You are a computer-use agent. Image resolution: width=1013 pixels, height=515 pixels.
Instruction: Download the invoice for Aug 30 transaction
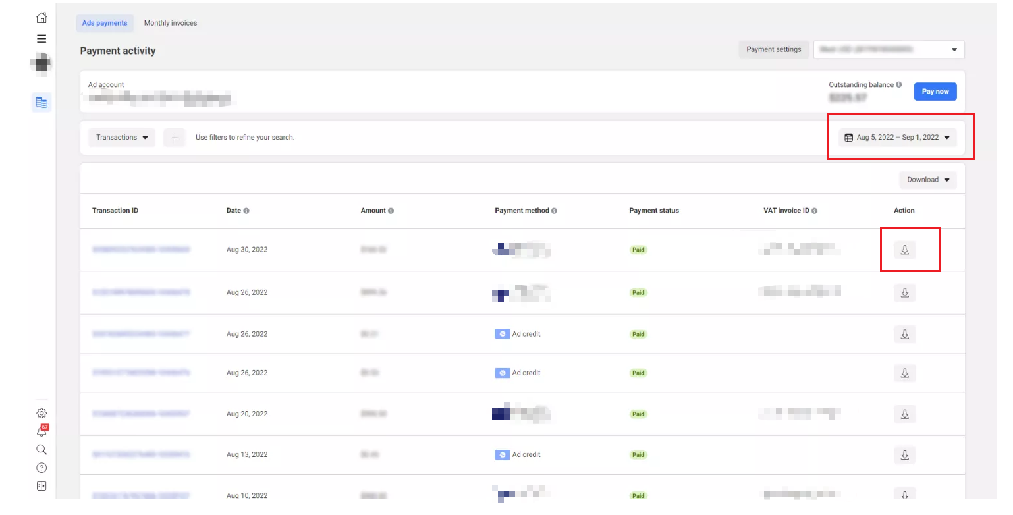[904, 250]
